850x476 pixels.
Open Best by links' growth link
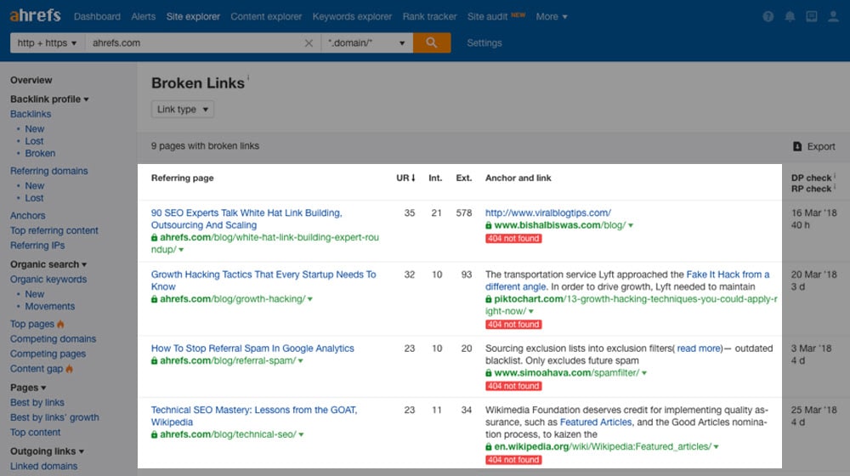pyautogui.click(x=54, y=417)
